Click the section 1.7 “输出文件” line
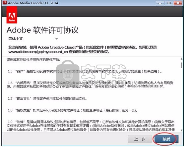The image size is (184, 147). point(47,98)
